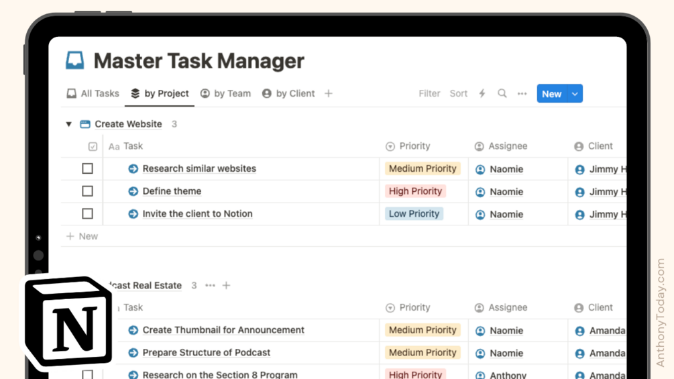Click the Sort button
674x379 pixels.
(459, 94)
